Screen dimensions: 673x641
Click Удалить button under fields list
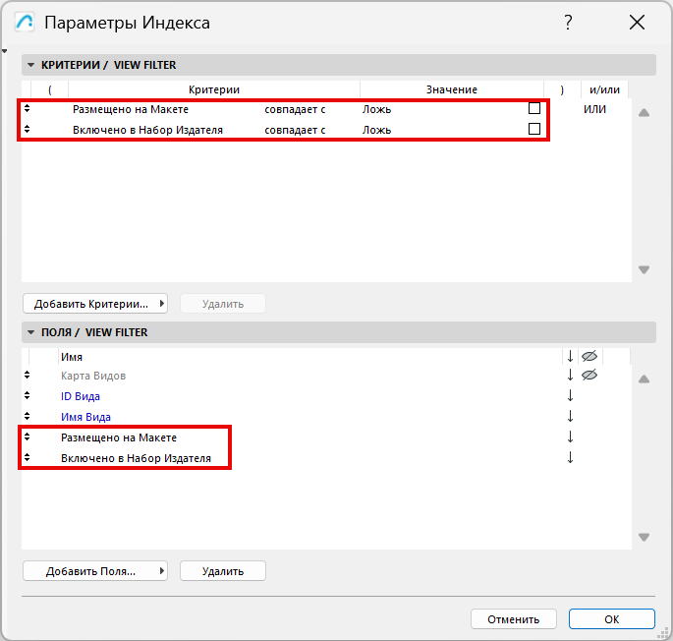223,571
